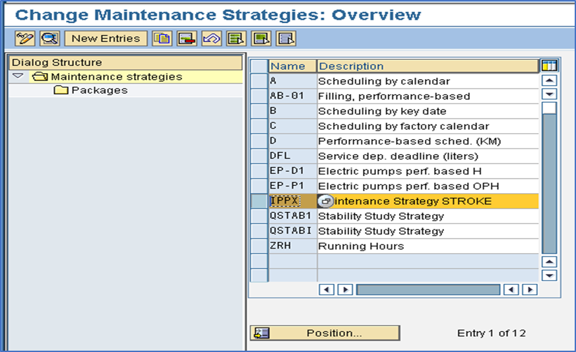This screenshot has width=576, height=352.
Task: Click the Select Block icon
Action: pyautogui.click(x=261, y=38)
